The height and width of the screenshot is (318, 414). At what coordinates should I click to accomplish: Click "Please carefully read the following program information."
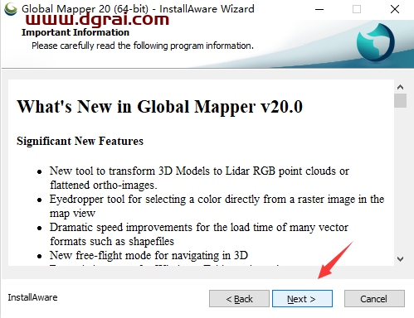pos(143,46)
